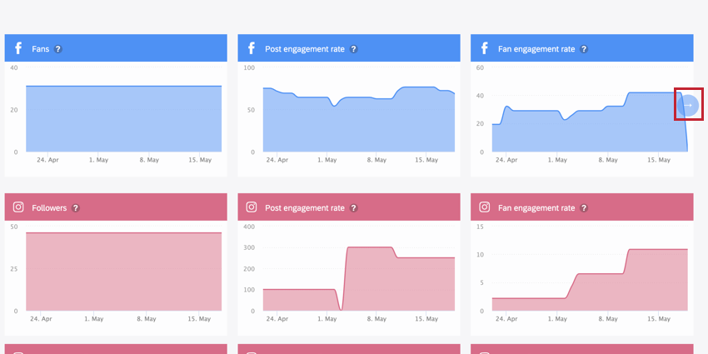The width and height of the screenshot is (708, 354).
Task: Click the help icon on Instagram Fan engagement rate
Action: [584, 207]
